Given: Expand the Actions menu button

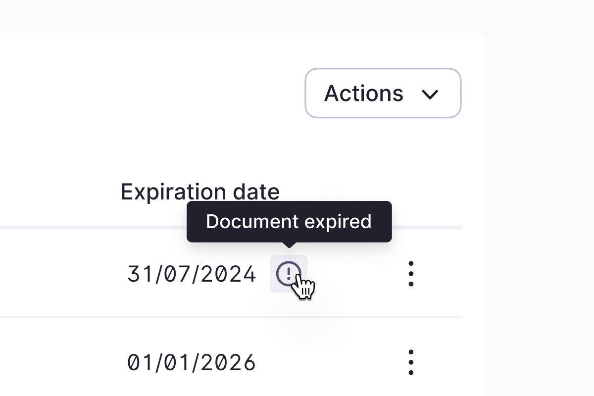Looking at the screenshot, I should [383, 93].
